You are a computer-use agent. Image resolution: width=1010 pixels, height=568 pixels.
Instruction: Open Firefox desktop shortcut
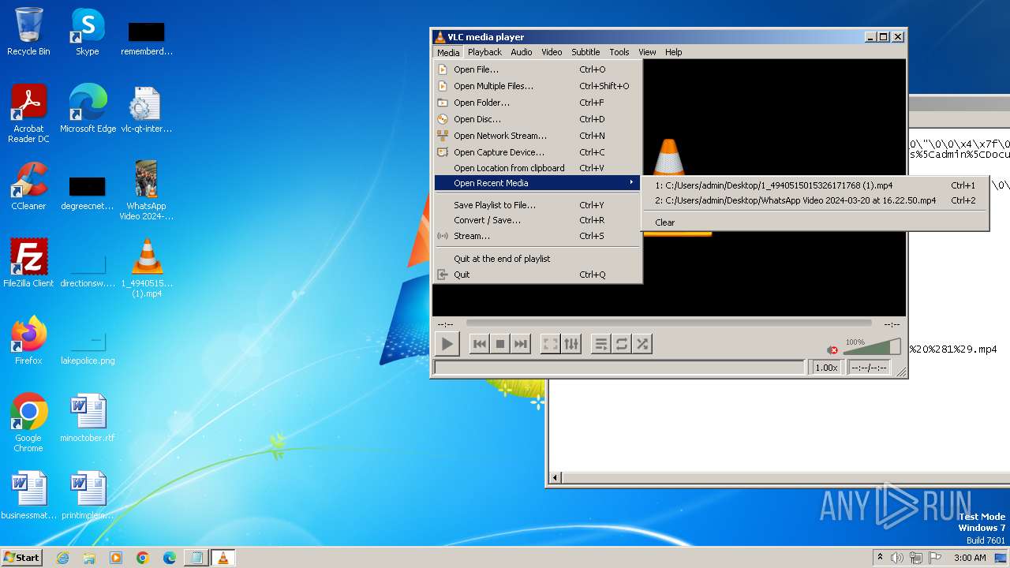pyautogui.click(x=28, y=341)
